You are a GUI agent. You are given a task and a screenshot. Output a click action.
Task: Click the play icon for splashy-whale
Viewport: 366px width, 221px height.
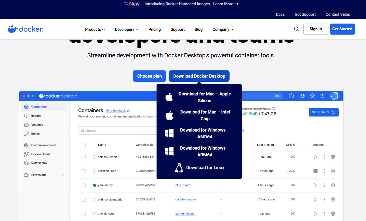tap(315, 157)
